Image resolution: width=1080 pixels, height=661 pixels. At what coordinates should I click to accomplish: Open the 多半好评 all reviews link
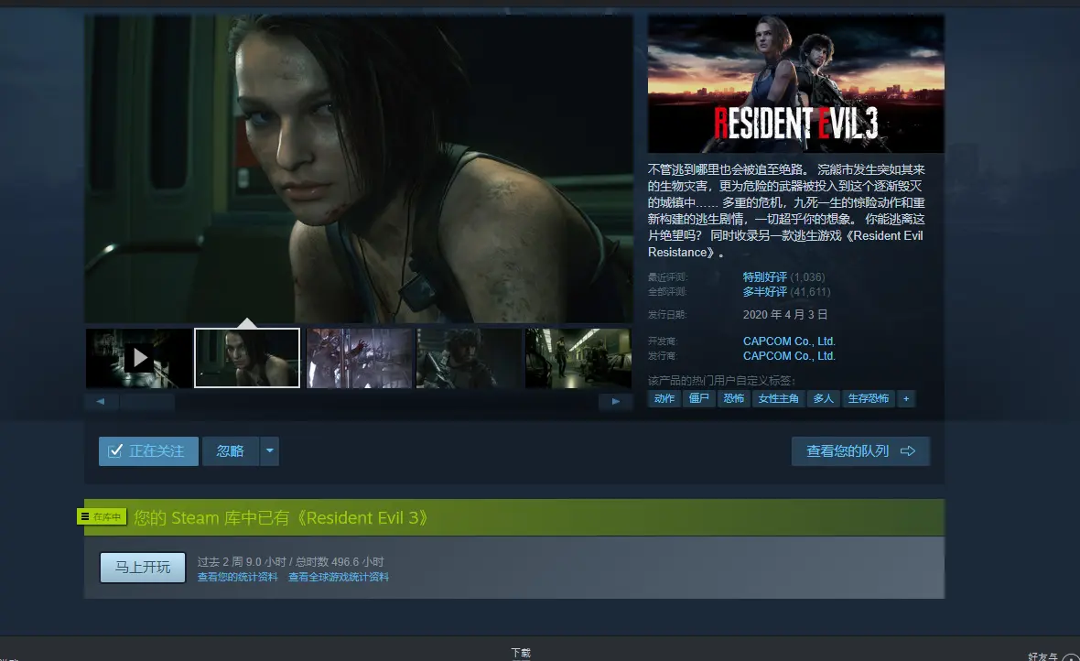[x=764, y=291]
